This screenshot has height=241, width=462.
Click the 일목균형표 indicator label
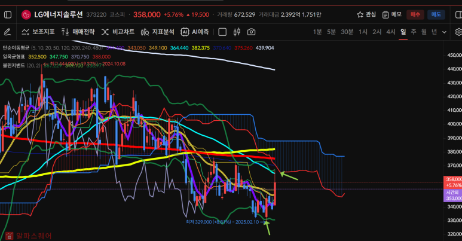coord(14,57)
